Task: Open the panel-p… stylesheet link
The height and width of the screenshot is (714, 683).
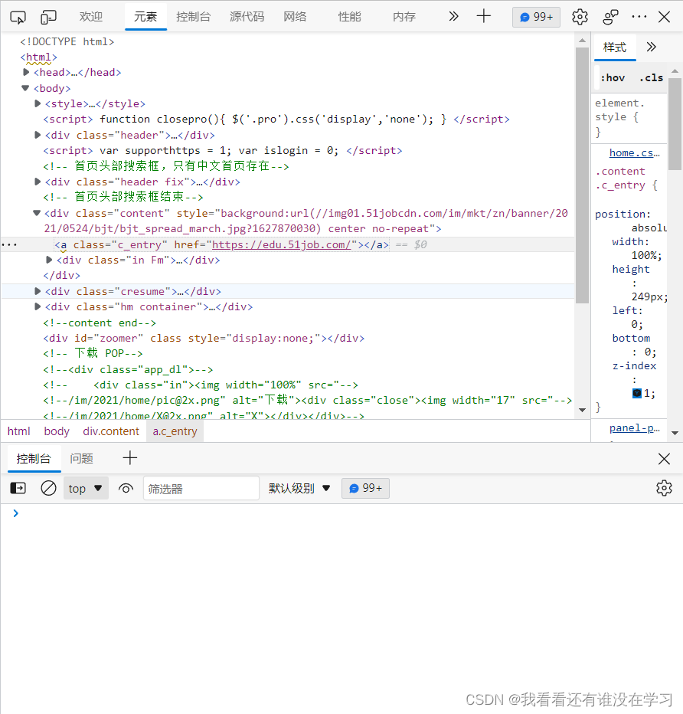Action: (x=634, y=428)
